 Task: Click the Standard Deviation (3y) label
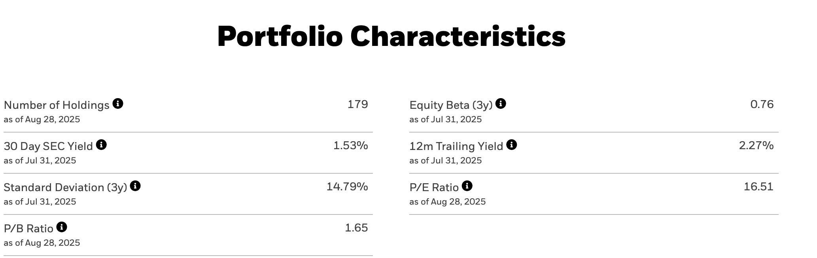[x=65, y=188]
